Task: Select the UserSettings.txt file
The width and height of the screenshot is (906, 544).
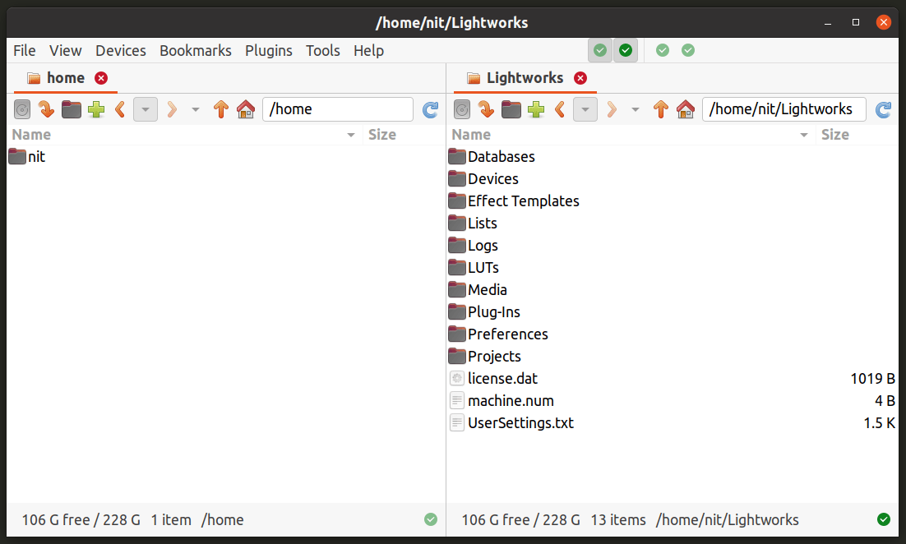Action: point(520,422)
